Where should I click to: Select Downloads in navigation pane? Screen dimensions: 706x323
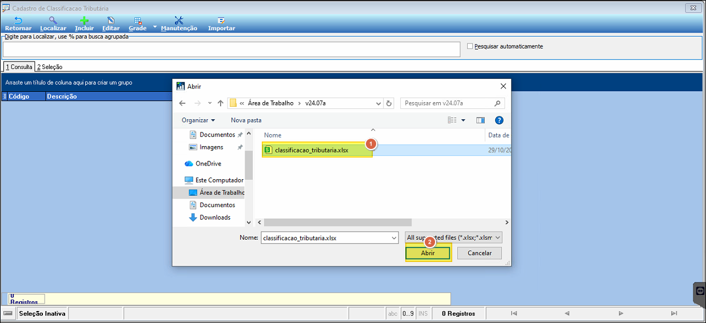[x=209, y=217]
